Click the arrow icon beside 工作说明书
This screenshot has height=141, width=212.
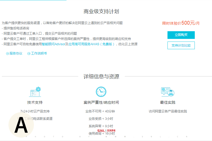click(29, 53)
